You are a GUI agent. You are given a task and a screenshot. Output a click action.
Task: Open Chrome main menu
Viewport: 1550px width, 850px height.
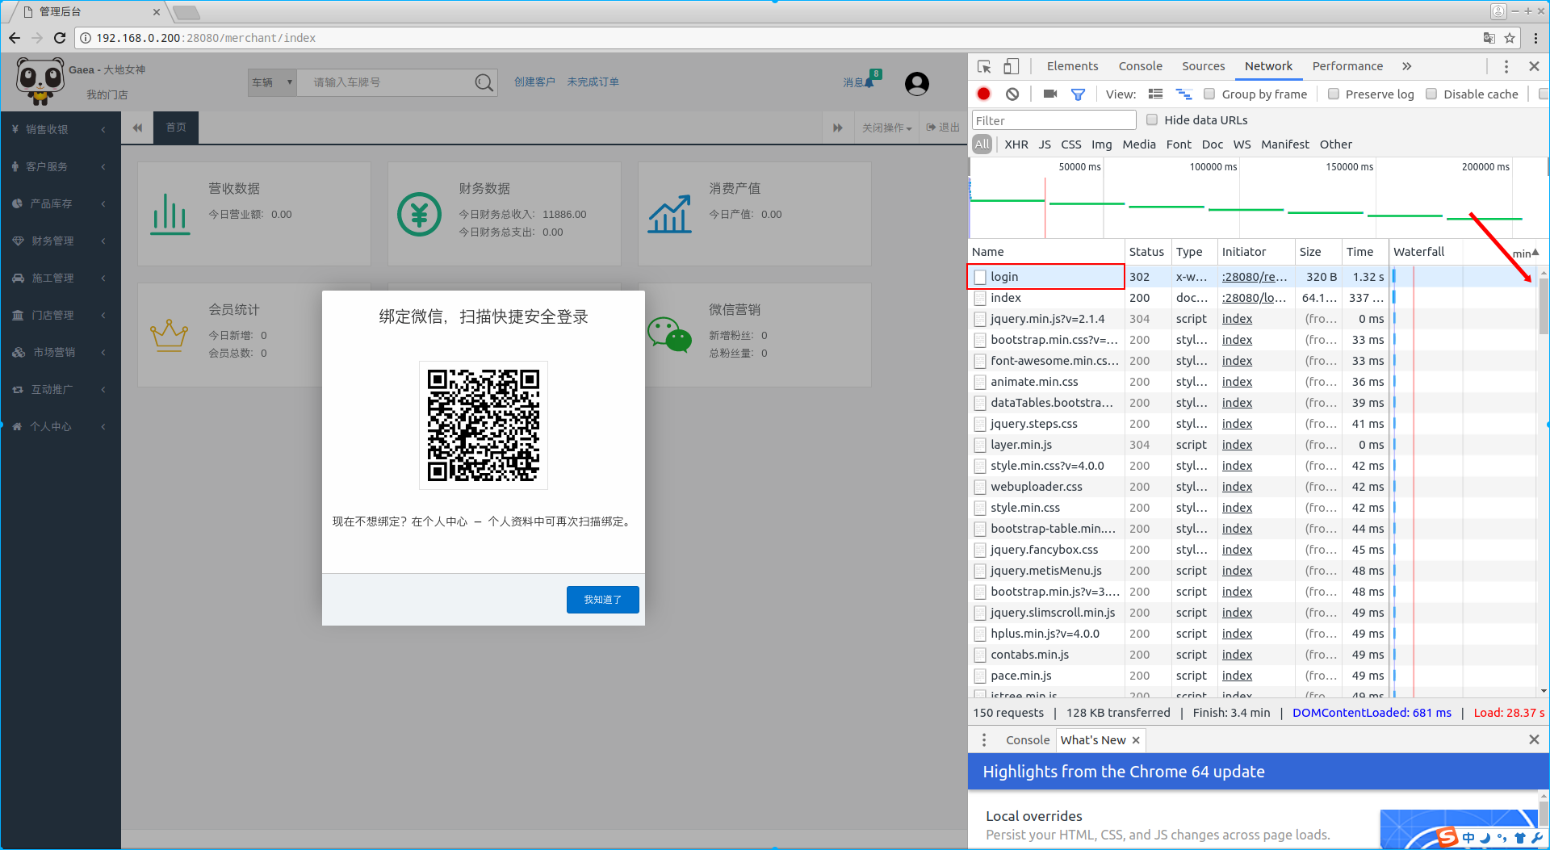tap(1535, 38)
